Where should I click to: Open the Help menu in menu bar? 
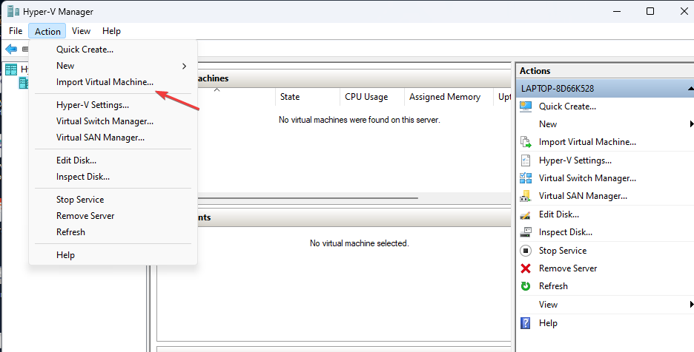tap(111, 31)
